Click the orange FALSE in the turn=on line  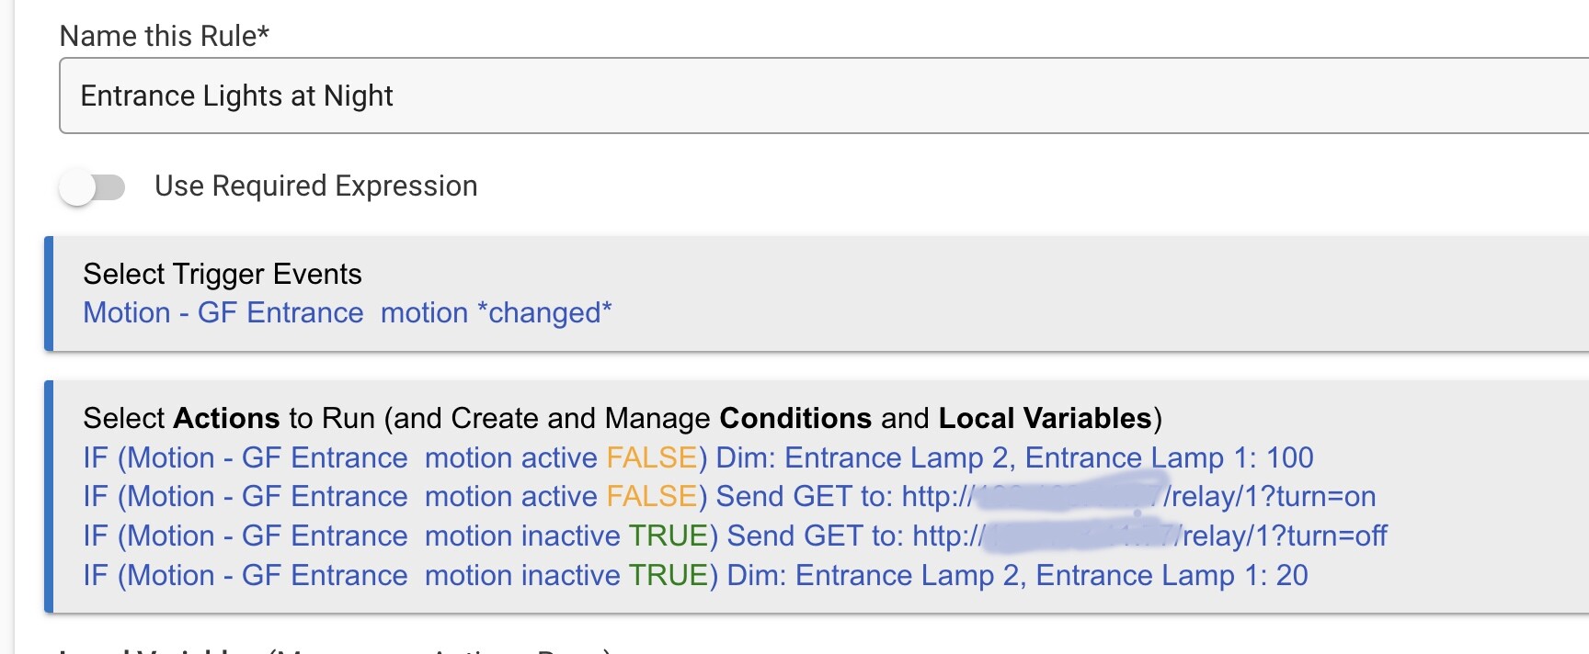point(652,497)
